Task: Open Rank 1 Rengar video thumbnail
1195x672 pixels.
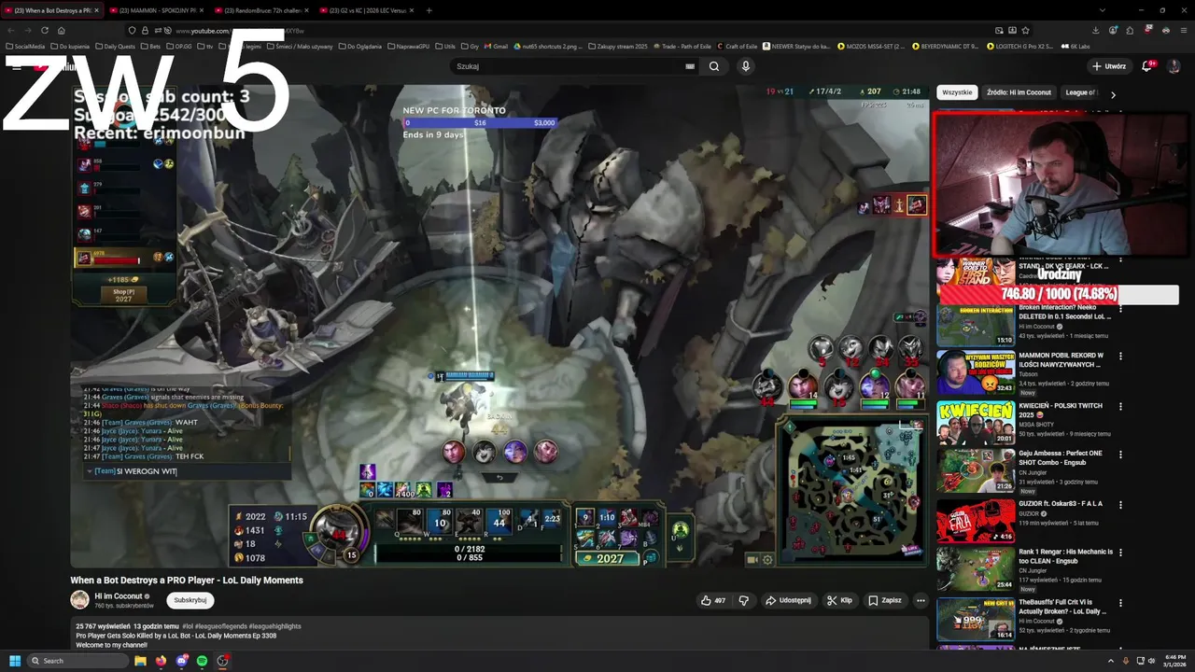Action: 976,569
